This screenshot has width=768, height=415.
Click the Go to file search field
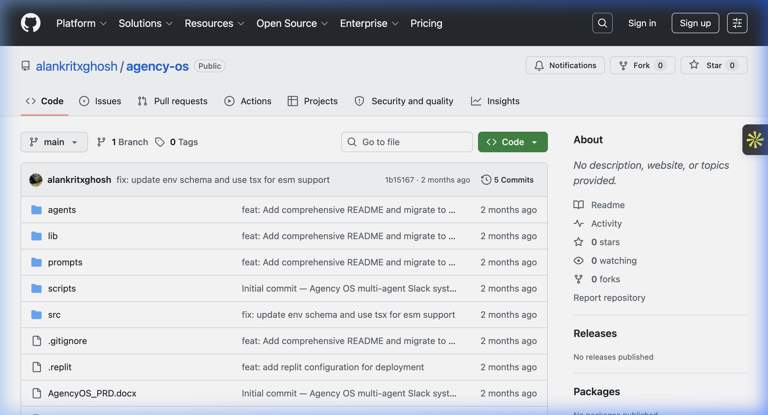[x=407, y=142]
